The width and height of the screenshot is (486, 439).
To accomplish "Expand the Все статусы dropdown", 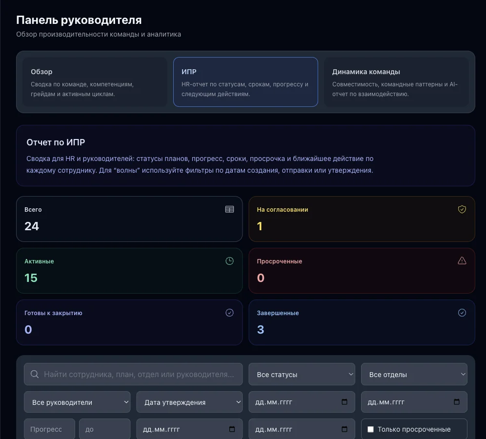I will tap(302, 374).
